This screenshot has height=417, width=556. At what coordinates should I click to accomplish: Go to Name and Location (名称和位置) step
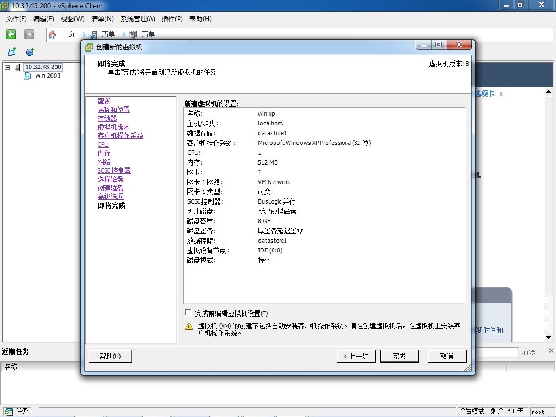point(114,110)
